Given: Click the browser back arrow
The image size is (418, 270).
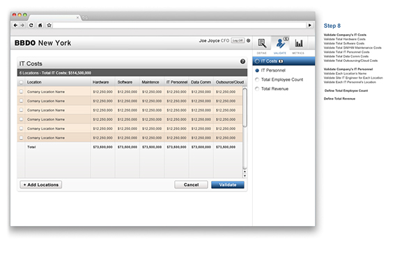Looking at the screenshot, I should point(15,25).
